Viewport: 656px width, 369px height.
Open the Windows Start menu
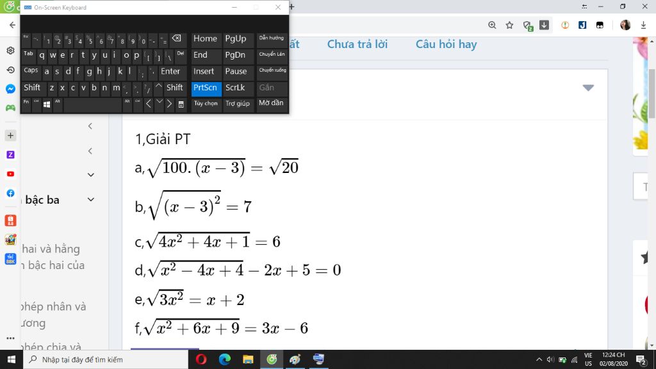(12, 359)
